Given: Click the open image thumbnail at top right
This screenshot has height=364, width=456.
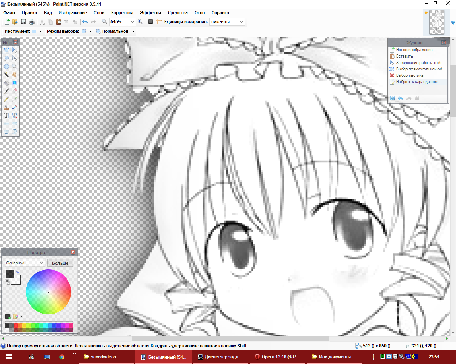Looking at the screenshot, I should (x=437, y=22).
